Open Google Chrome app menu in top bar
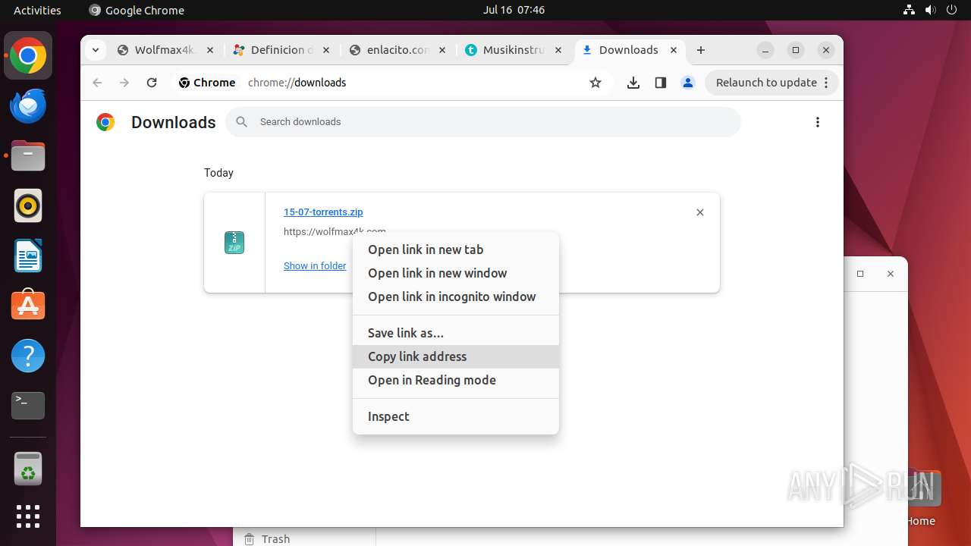The height and width of the screenshot is (546, 971). coord(137,10)
